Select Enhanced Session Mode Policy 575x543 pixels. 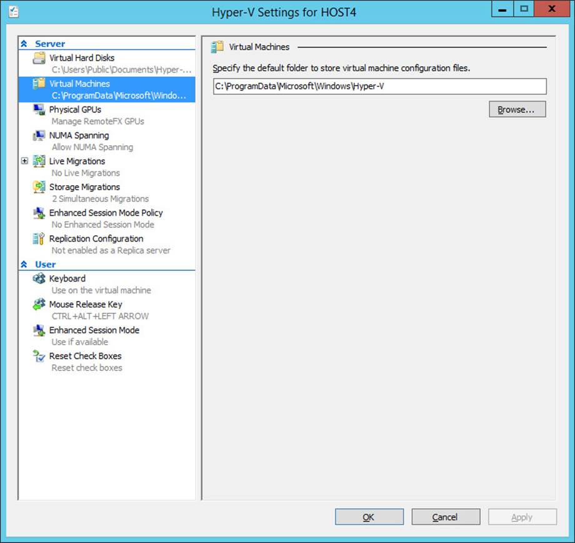[106, 213]
